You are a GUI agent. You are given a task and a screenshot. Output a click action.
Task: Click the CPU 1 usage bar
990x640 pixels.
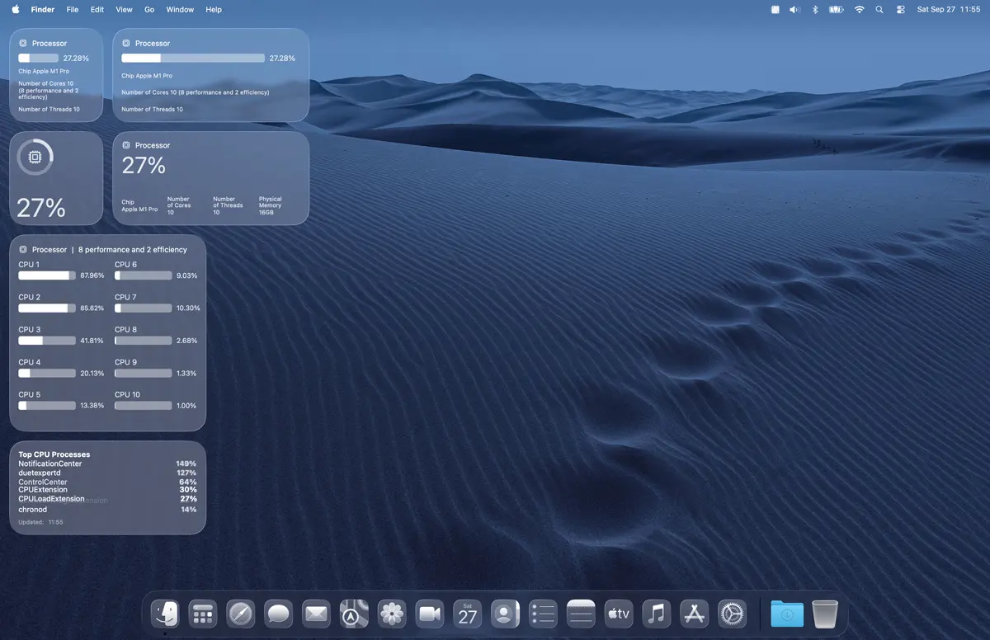[47, 275]
